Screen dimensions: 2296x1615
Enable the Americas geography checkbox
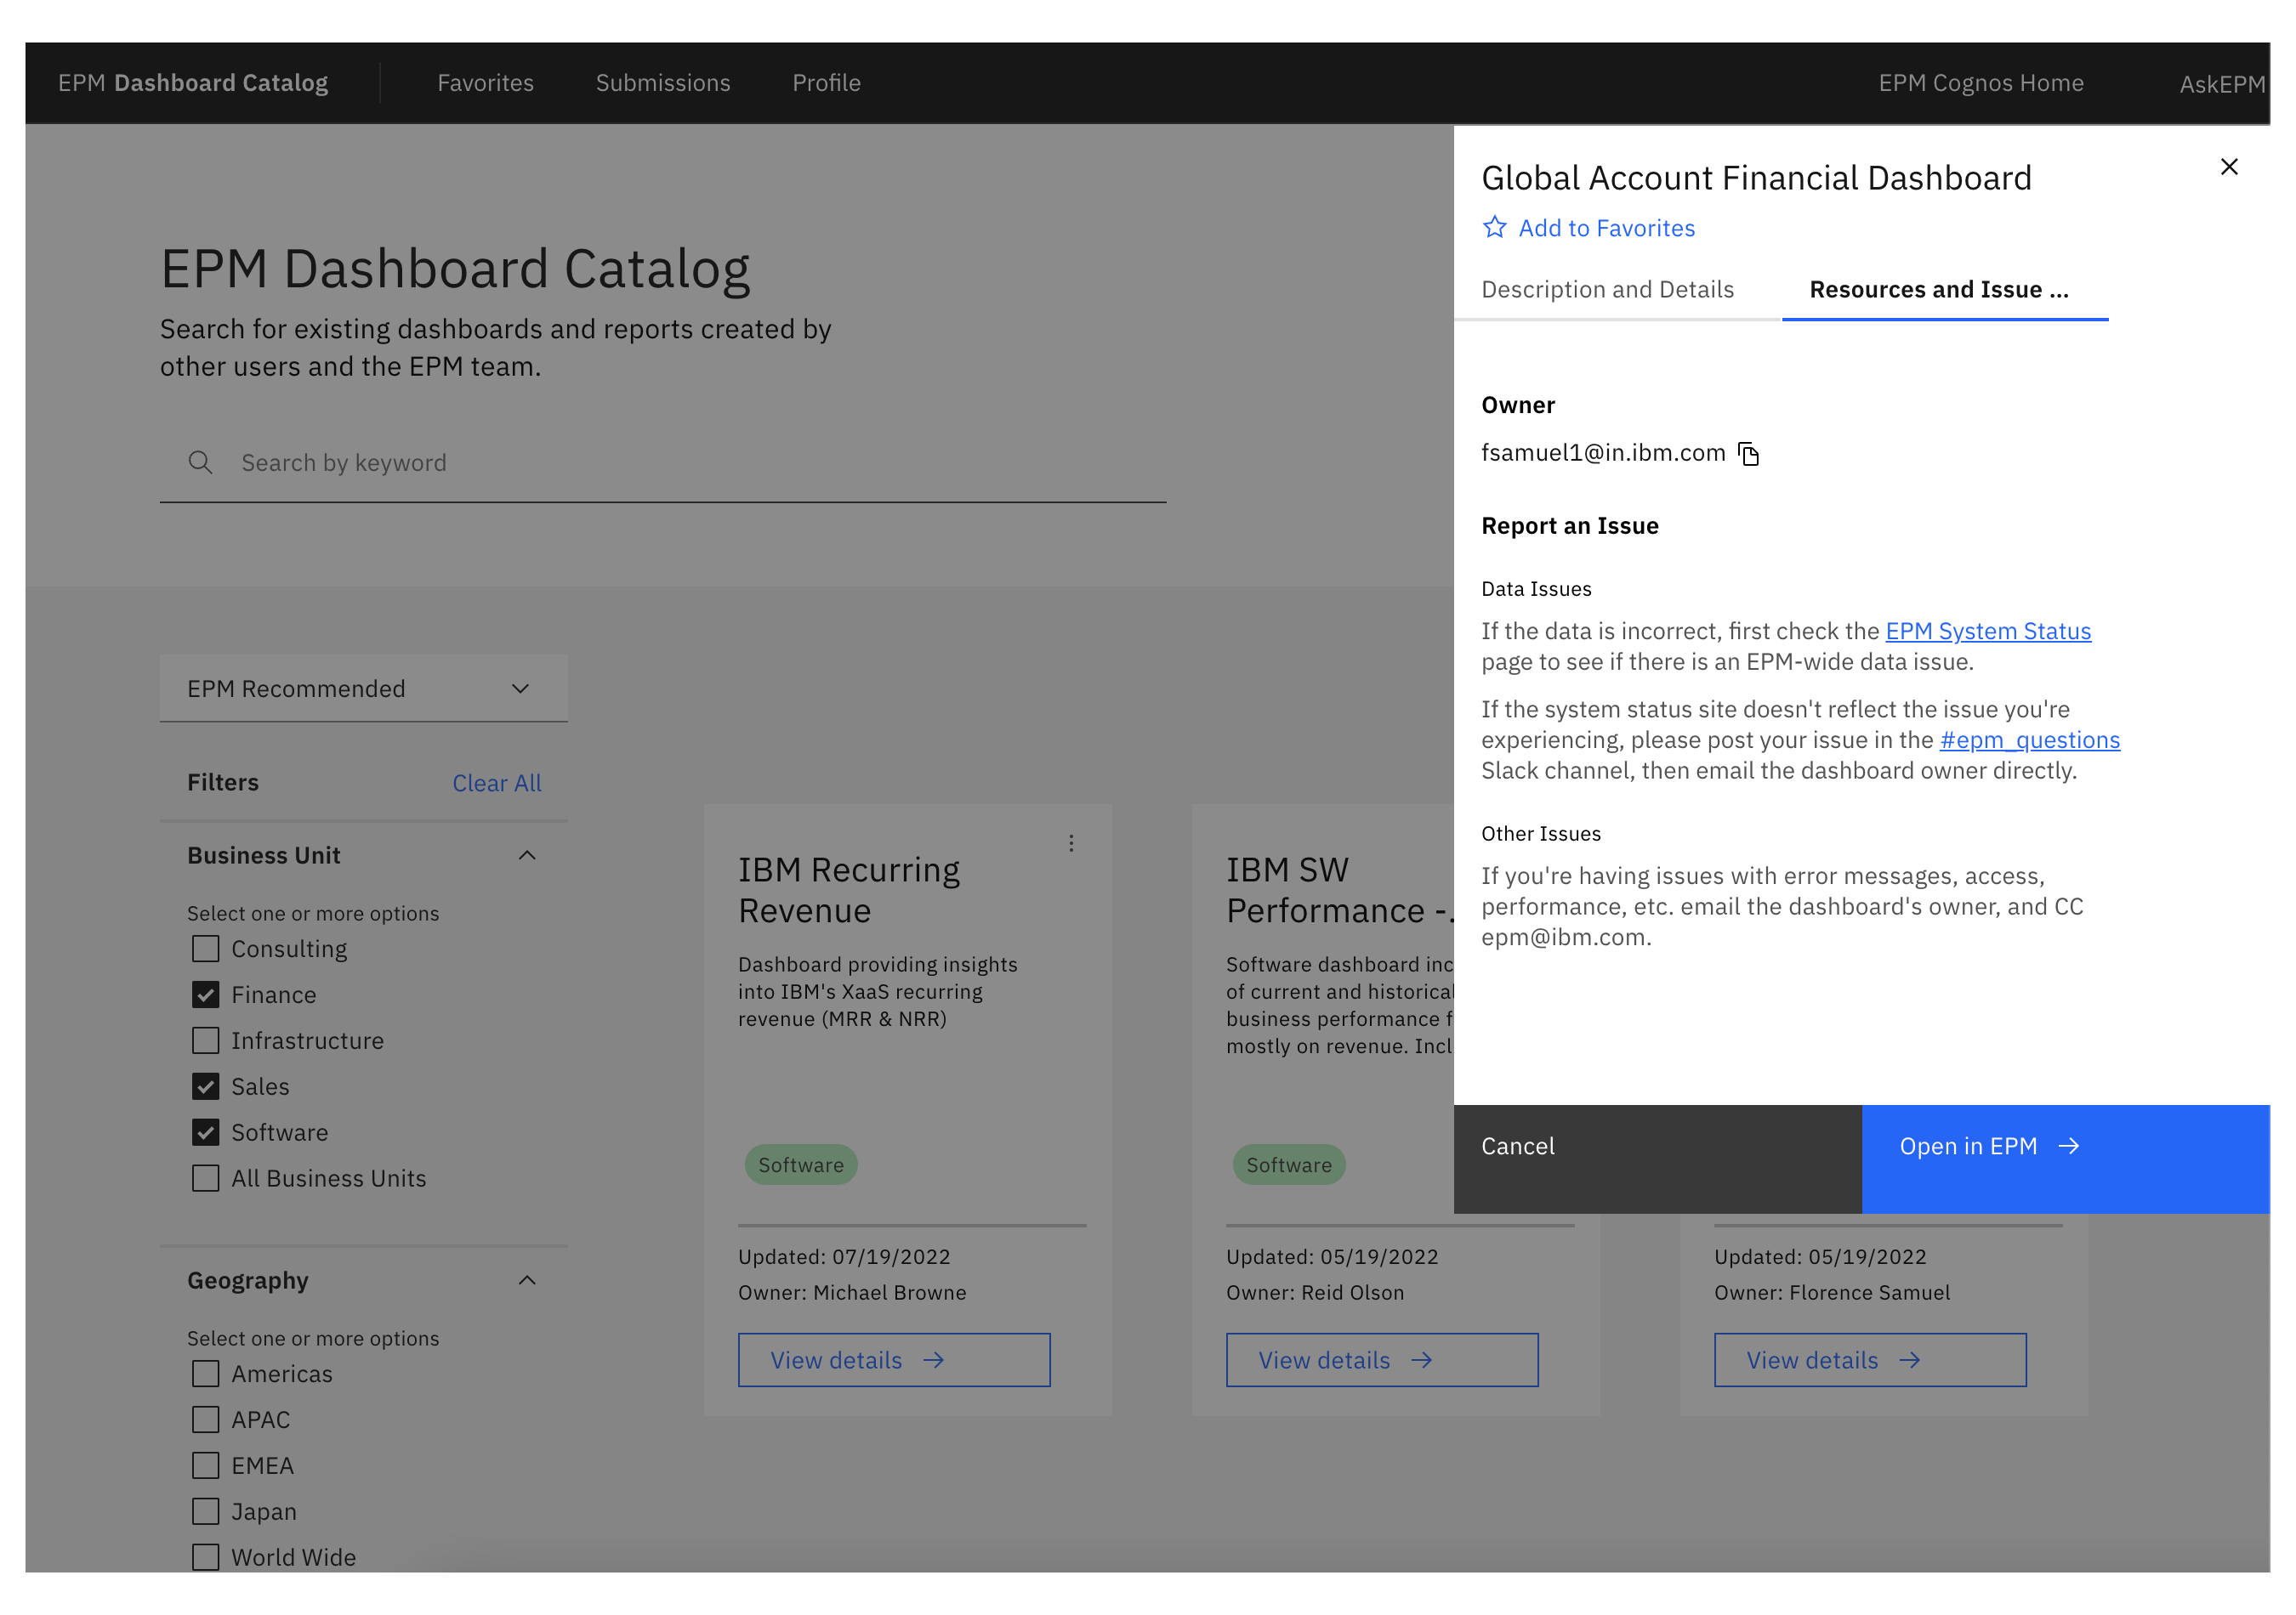206,1373
